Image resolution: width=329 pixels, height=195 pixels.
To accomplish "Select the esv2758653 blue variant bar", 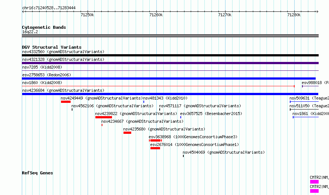I will pos(169,79).
